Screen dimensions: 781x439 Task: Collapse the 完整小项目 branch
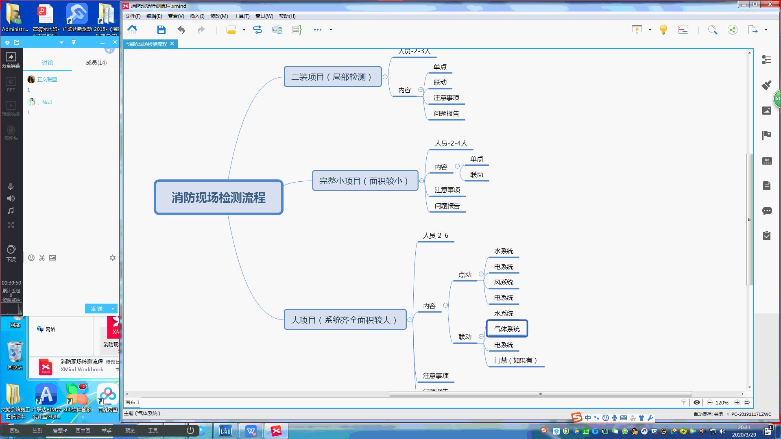pyautogui.click(x=421, y=181)
